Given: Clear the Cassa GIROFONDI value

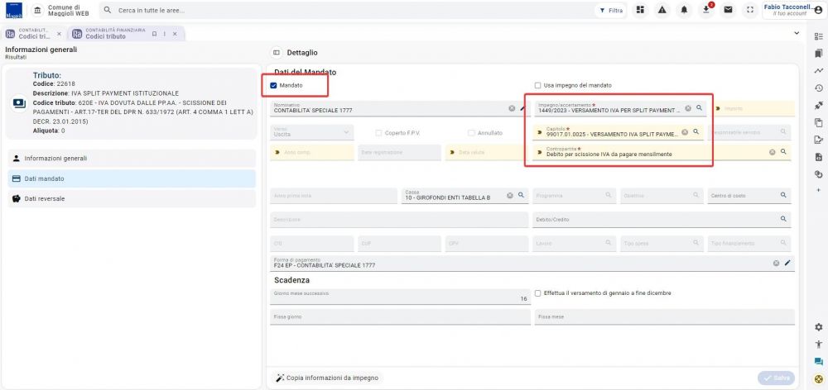Looking at the screenshot, I should pos(510,196).
